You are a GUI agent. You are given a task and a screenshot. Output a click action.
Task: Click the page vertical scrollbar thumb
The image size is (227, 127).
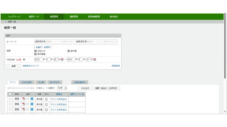point(225,46)
